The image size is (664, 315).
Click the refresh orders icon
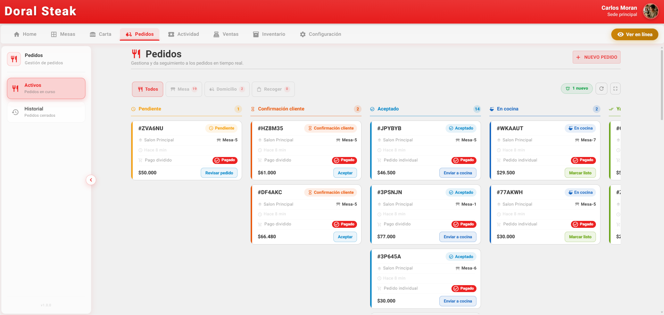point(601,89)
